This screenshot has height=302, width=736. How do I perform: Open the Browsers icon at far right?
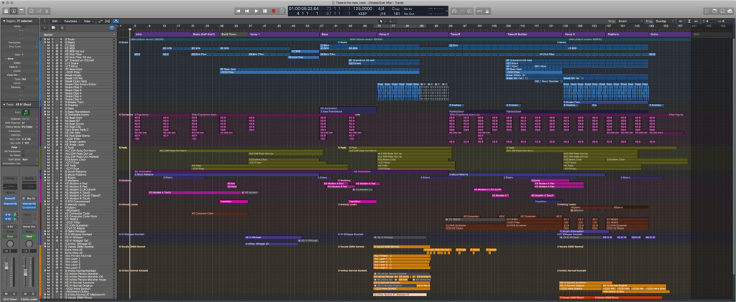[x=729, y=10]
